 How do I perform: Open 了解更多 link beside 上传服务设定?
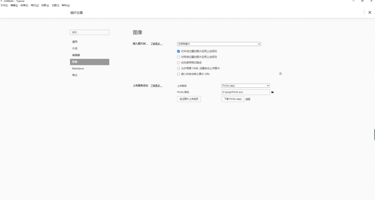point(156,86)
